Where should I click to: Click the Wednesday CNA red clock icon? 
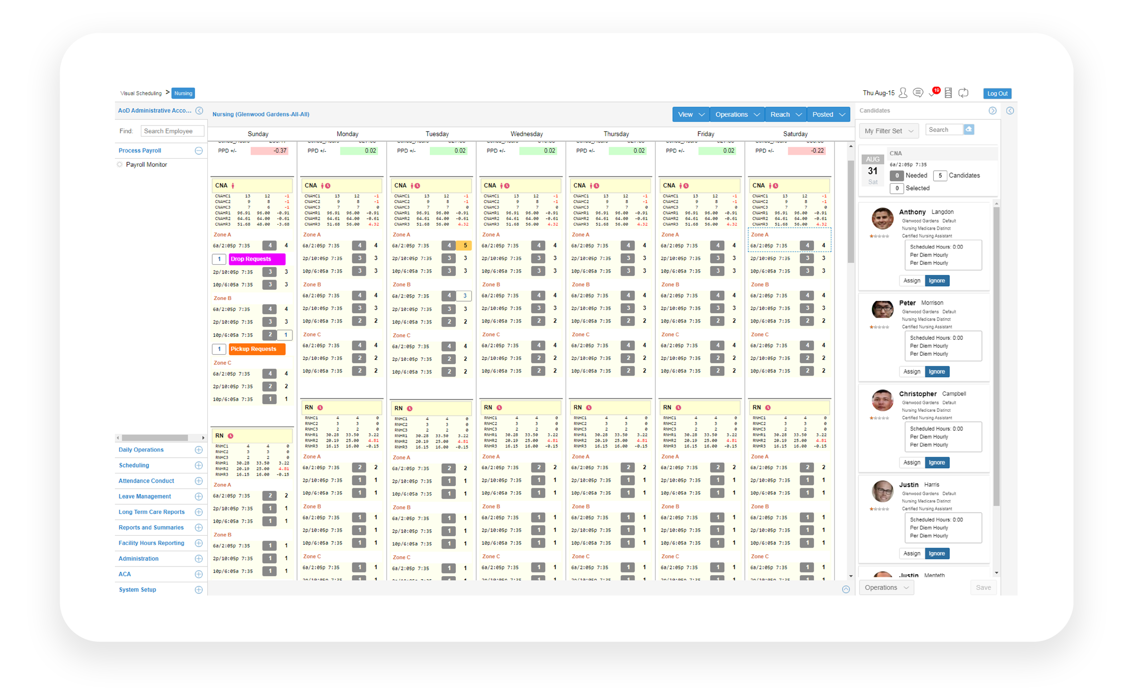pyautogui.click(x=507, y=186)
